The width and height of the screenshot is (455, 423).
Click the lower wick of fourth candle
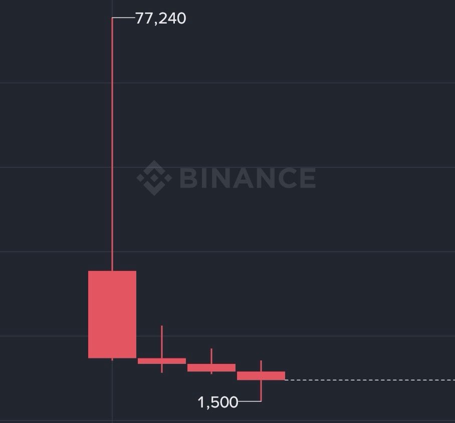[261, 390]
